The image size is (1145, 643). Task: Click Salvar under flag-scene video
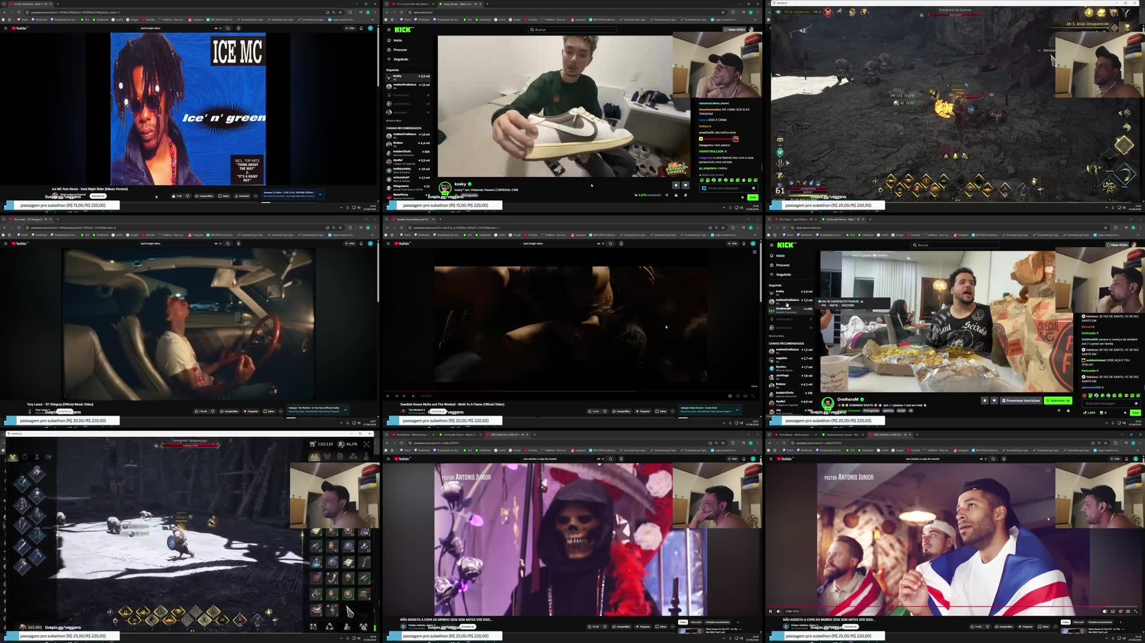click(1044, 626)
